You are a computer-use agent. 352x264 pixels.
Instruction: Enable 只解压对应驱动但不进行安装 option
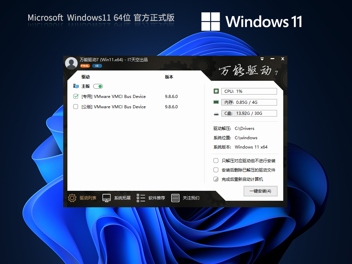[x=216, y=160]
